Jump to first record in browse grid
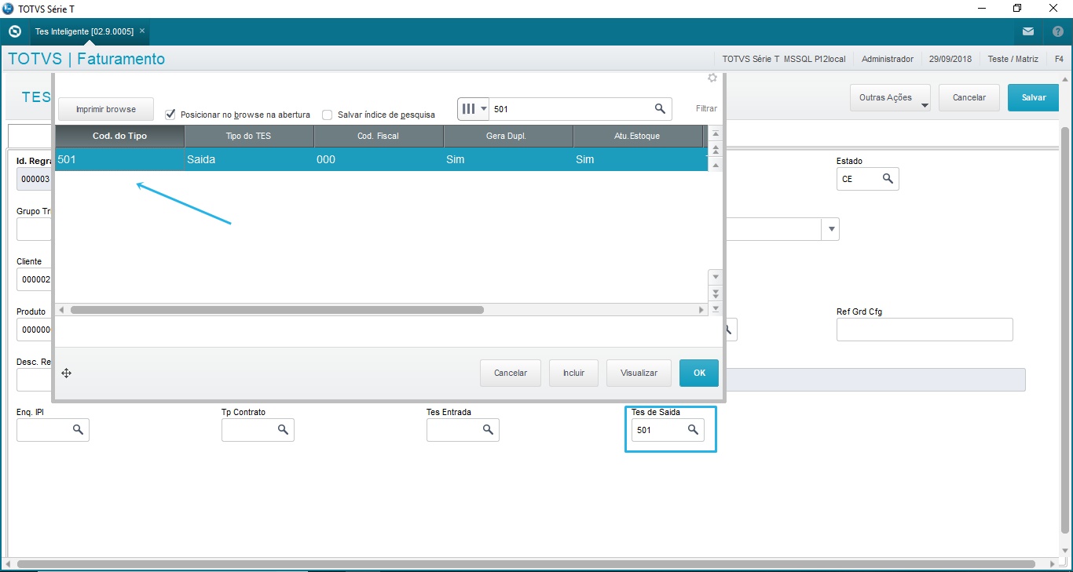Viewport: 1073px width, 572px height. 715,134
